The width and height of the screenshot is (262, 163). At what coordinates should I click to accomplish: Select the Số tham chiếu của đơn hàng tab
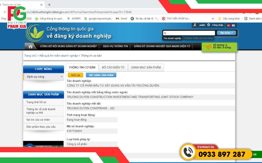tap(198, 38)
